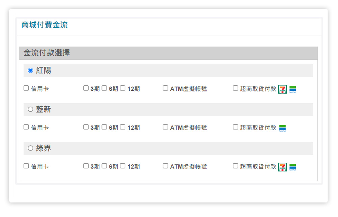The height and width of the screenshot is (217, 338).
Task: Tick the 12期 installment checkbox under 綠界
Action: click(123, 166)
